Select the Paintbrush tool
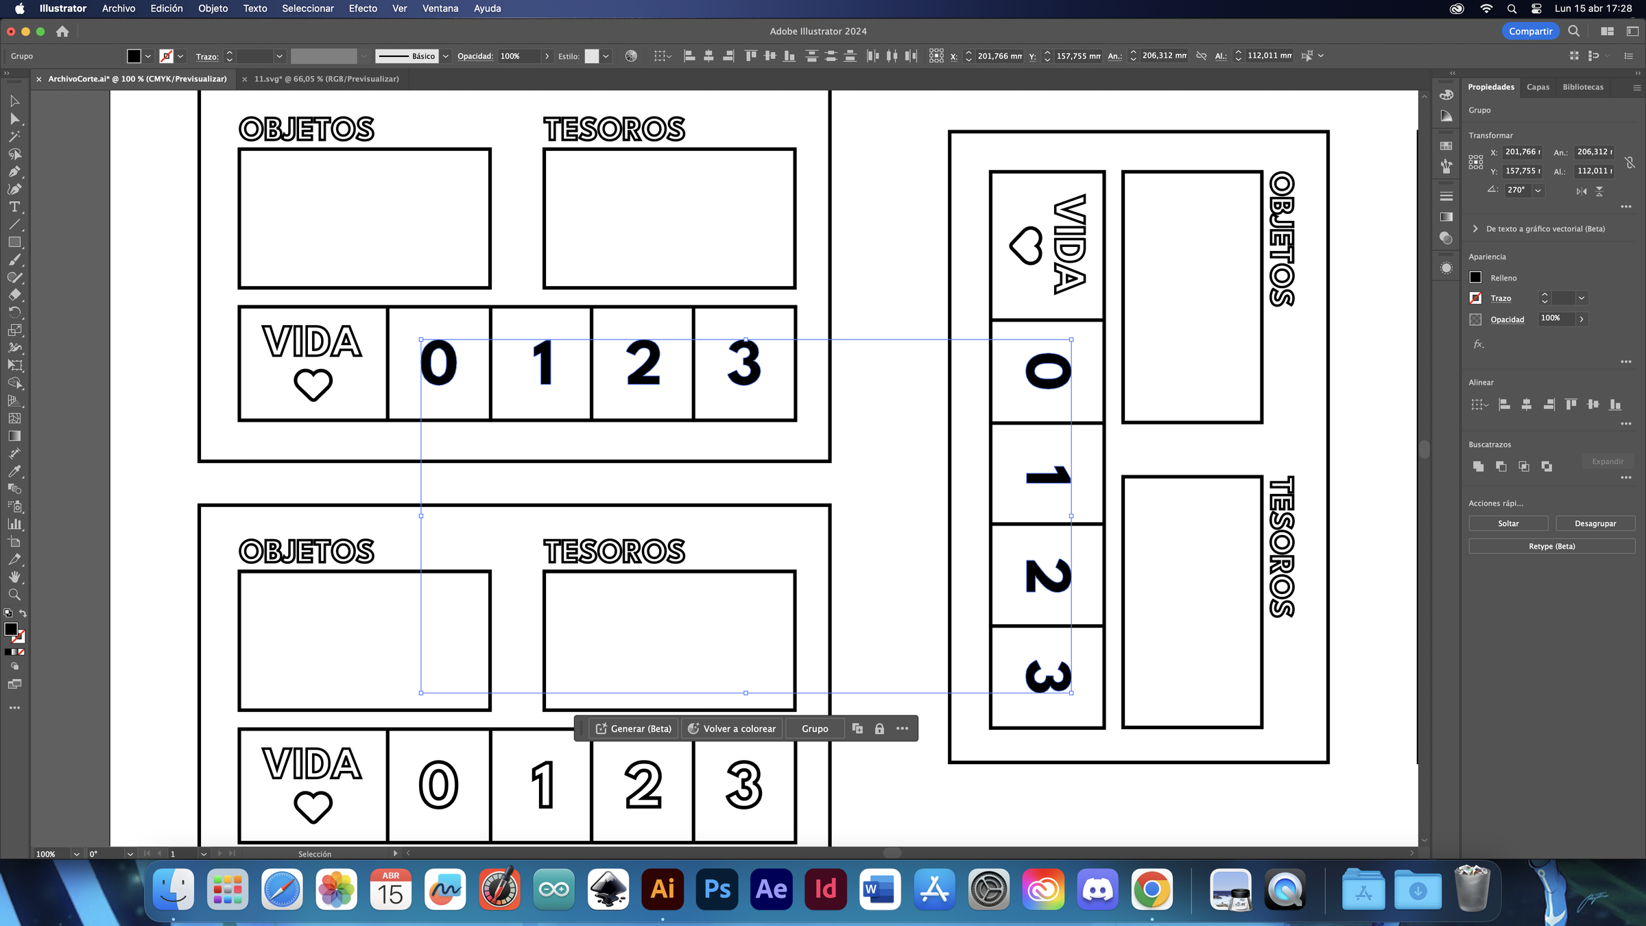 pos(14,260)
